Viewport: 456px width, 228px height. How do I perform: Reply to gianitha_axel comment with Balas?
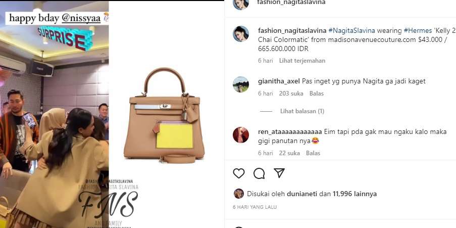(x=317, y=94)
